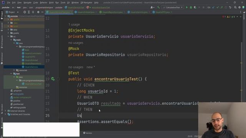This screenshot has height=138, width=246.
Task: Click the youtube breadcrumb root in navigation bar
Action: (6, 7)
